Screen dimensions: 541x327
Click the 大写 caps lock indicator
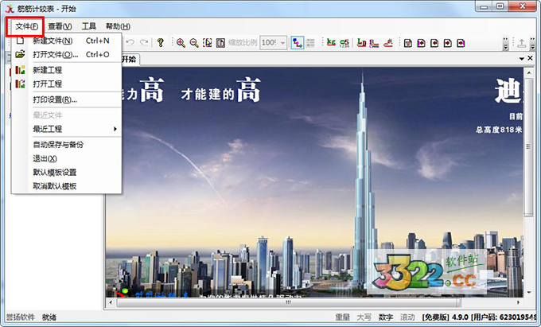[x=364, y=317]
